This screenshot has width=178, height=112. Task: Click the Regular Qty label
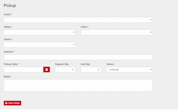tap(62, 64)
